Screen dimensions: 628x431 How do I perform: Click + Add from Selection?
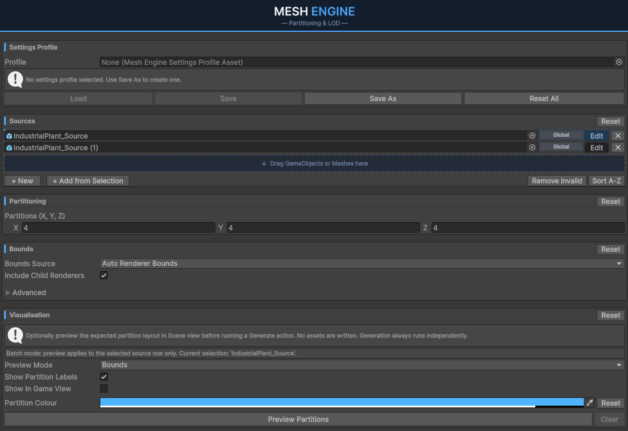point(87,180)
